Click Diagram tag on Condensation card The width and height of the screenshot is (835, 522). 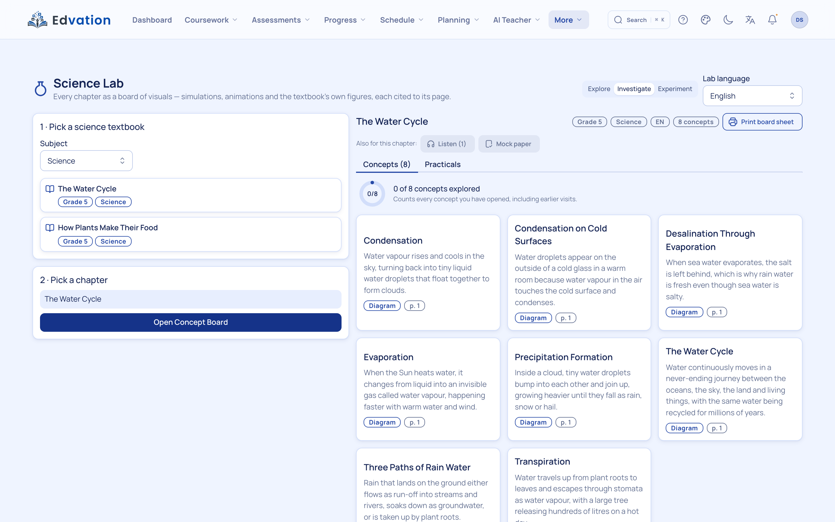click(x=382, y=306)
